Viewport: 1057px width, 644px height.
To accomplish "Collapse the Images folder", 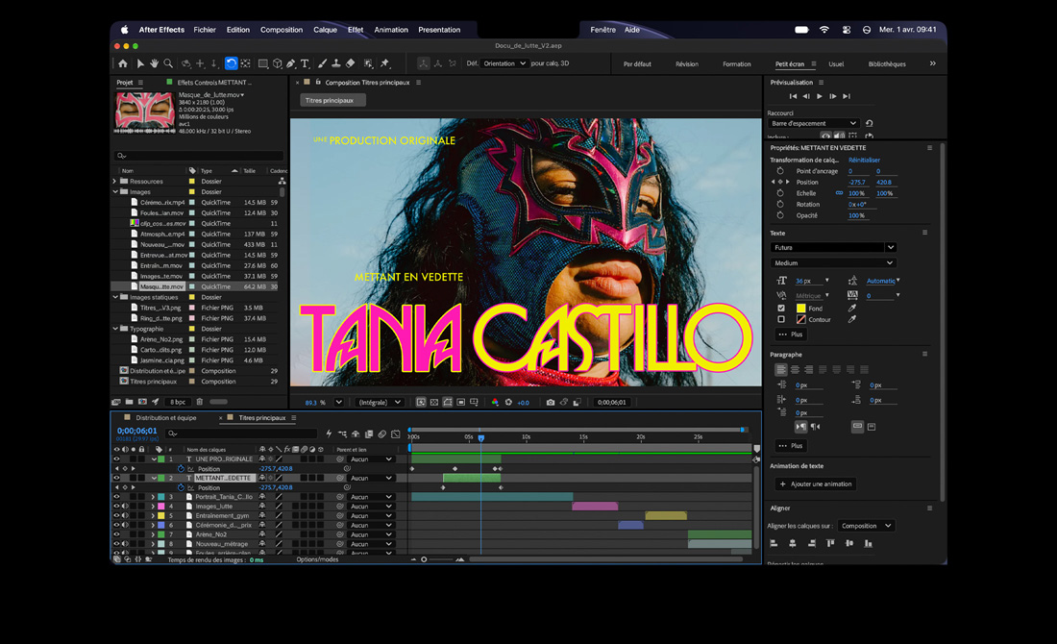I will (114, 192).
